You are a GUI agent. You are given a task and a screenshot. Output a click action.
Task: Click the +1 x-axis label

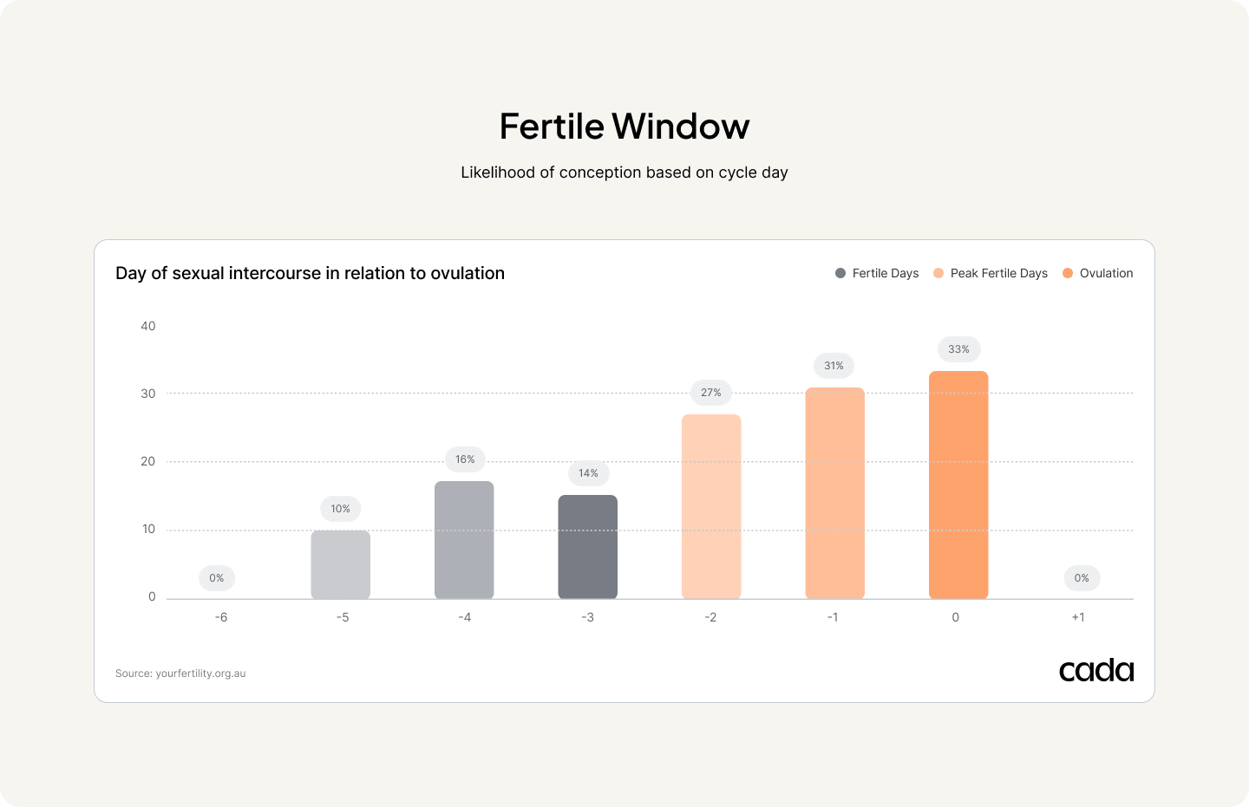tap(1078, 617)
